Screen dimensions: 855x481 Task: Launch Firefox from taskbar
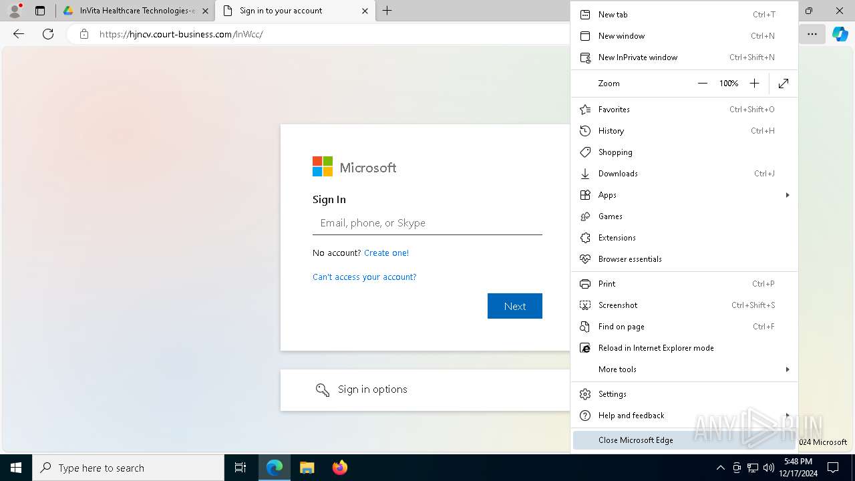tap(339, 468)
